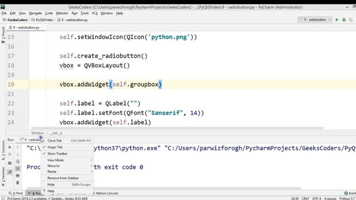Toggle the pin tab icon in Run panel

[10, 172]
